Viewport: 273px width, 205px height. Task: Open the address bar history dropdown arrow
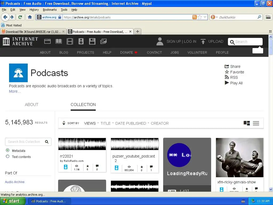click(x=205, y=17)
